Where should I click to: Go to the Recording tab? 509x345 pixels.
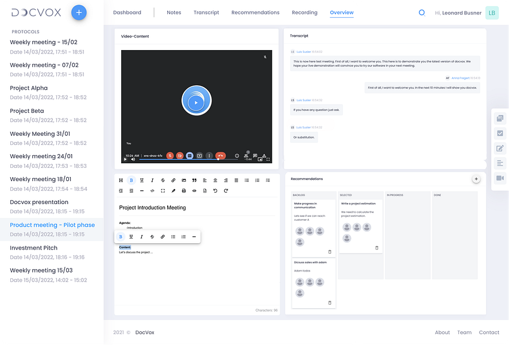[x=304, y=13]
